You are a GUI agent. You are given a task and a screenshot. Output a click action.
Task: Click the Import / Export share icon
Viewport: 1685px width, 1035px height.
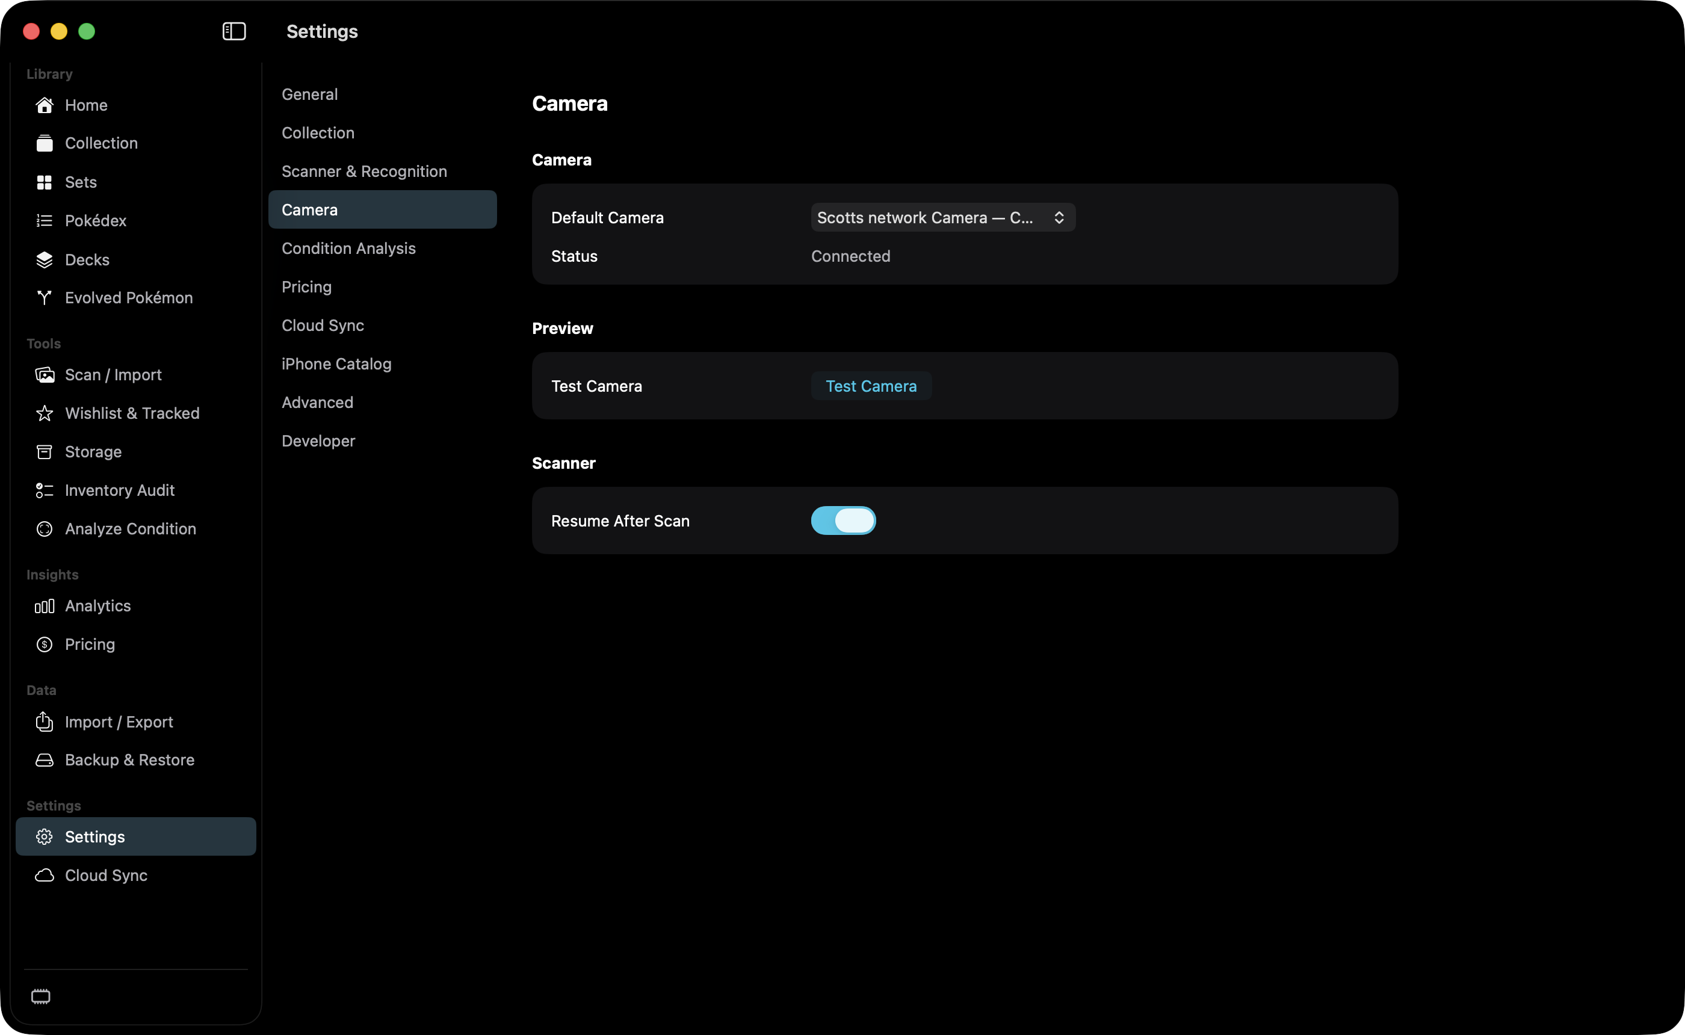(45, 721)
